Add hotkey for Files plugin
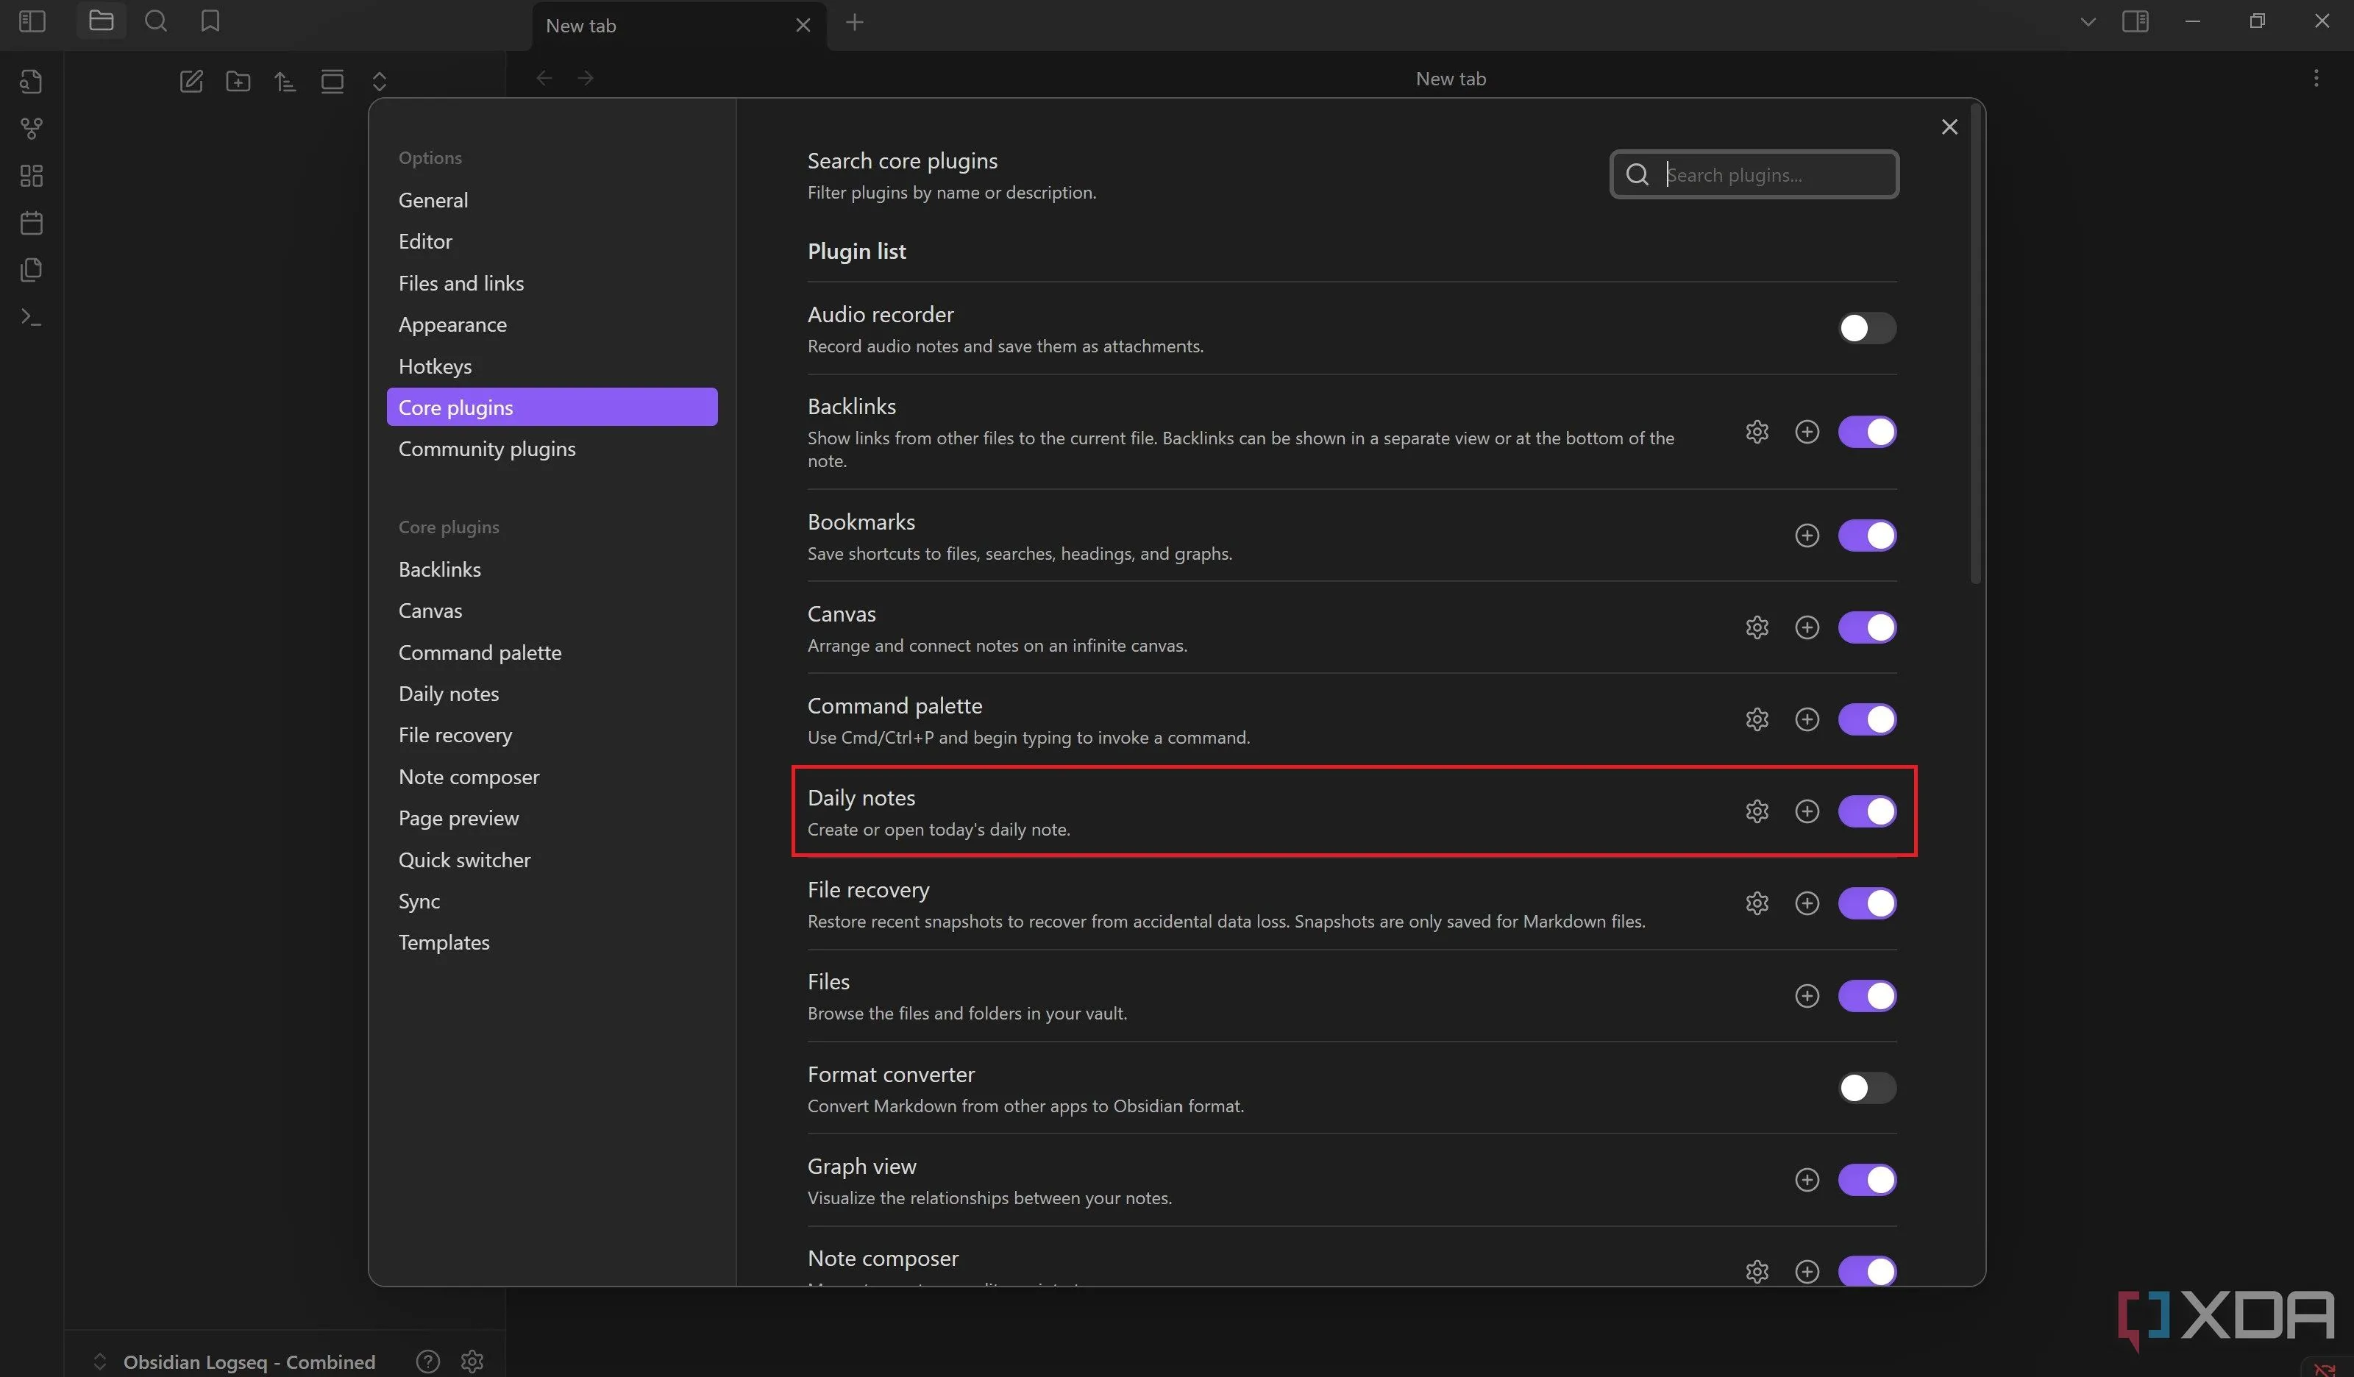 1807,996
